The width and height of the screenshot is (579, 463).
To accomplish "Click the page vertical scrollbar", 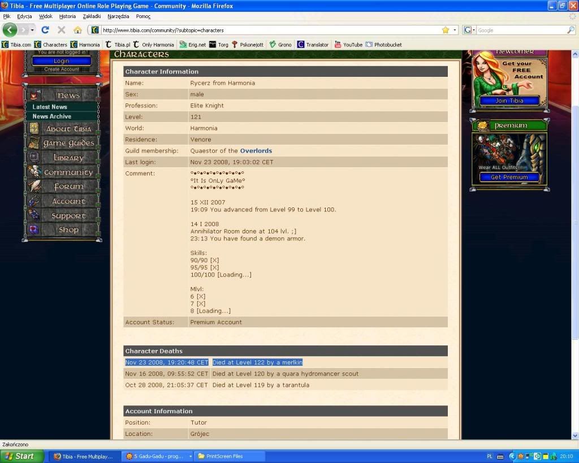I will pyautogui.click(x=575, y=222).
